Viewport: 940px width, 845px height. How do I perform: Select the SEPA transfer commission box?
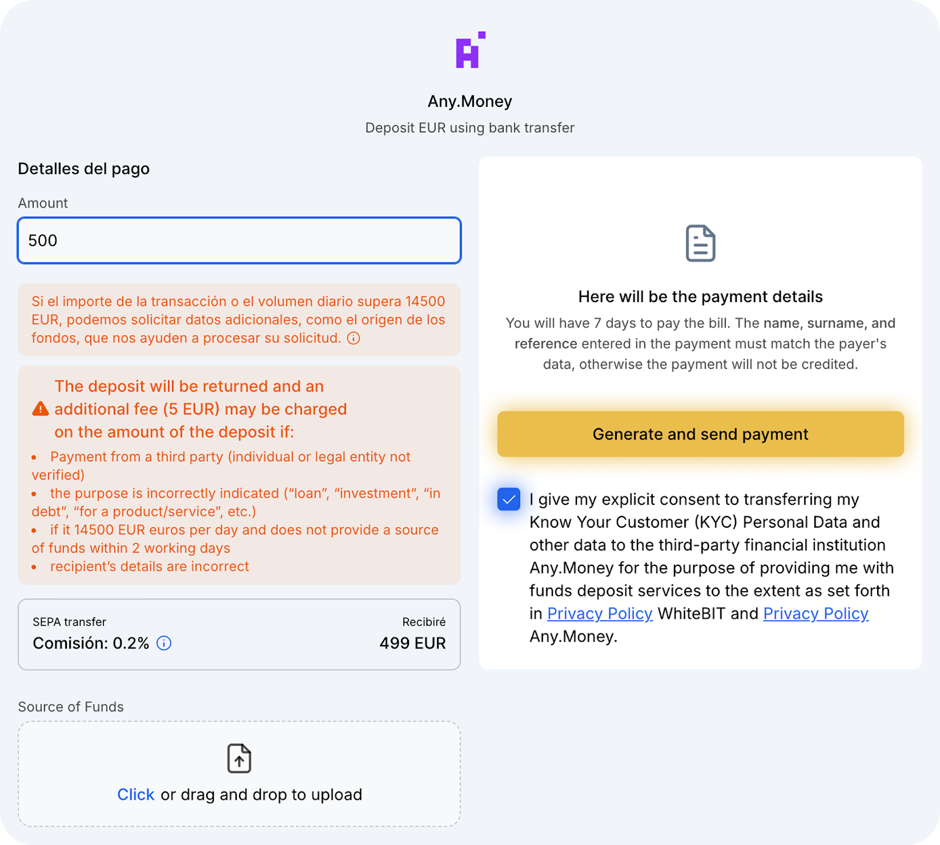pos(239,635)
